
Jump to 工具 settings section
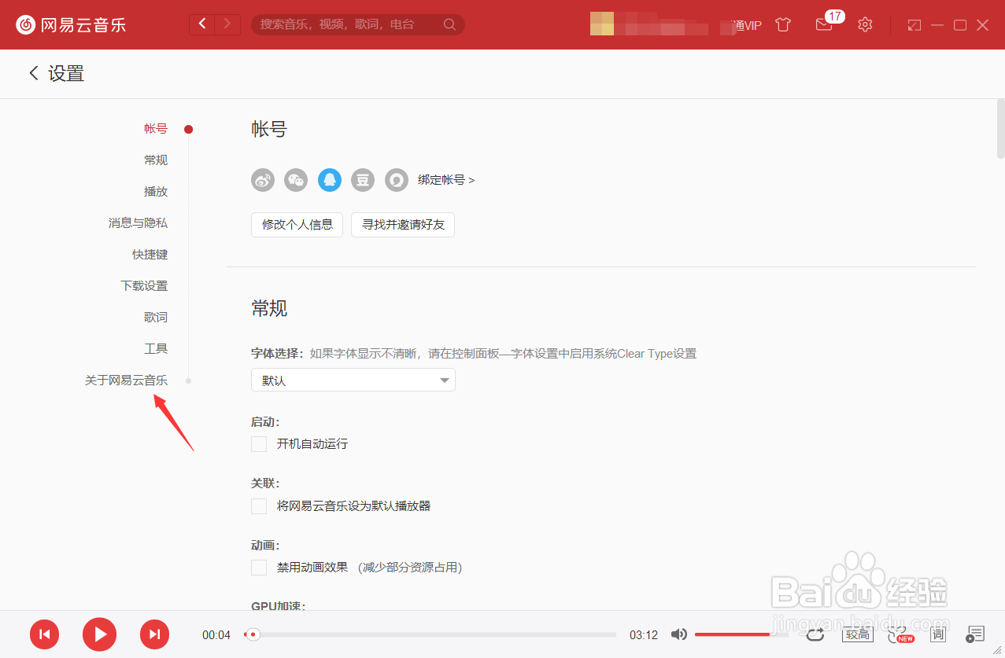156,349
